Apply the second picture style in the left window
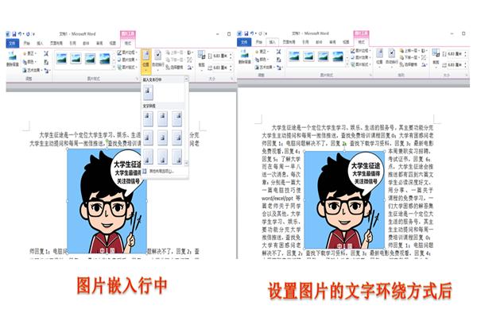 click(x=76, y=58)
